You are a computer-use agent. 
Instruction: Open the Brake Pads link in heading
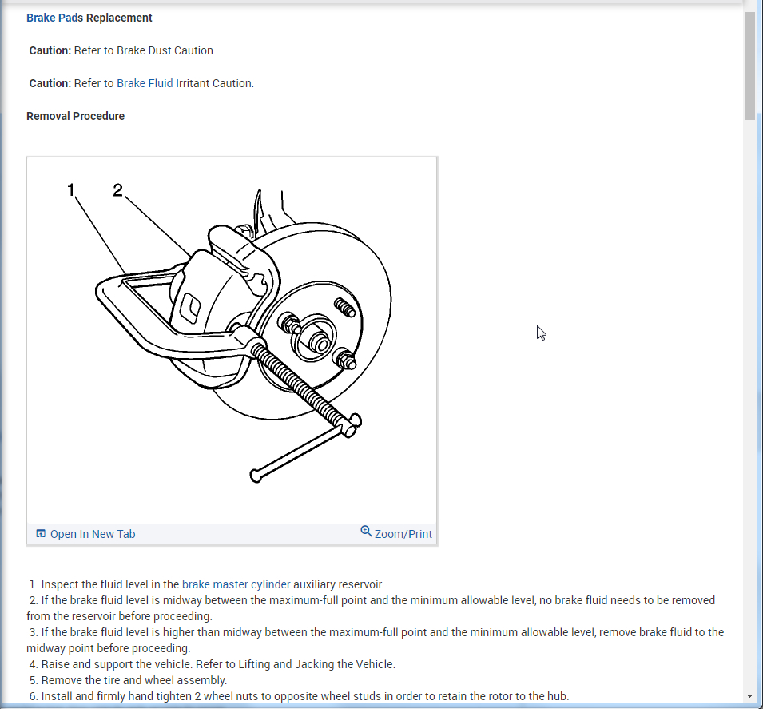click(54, 18)
